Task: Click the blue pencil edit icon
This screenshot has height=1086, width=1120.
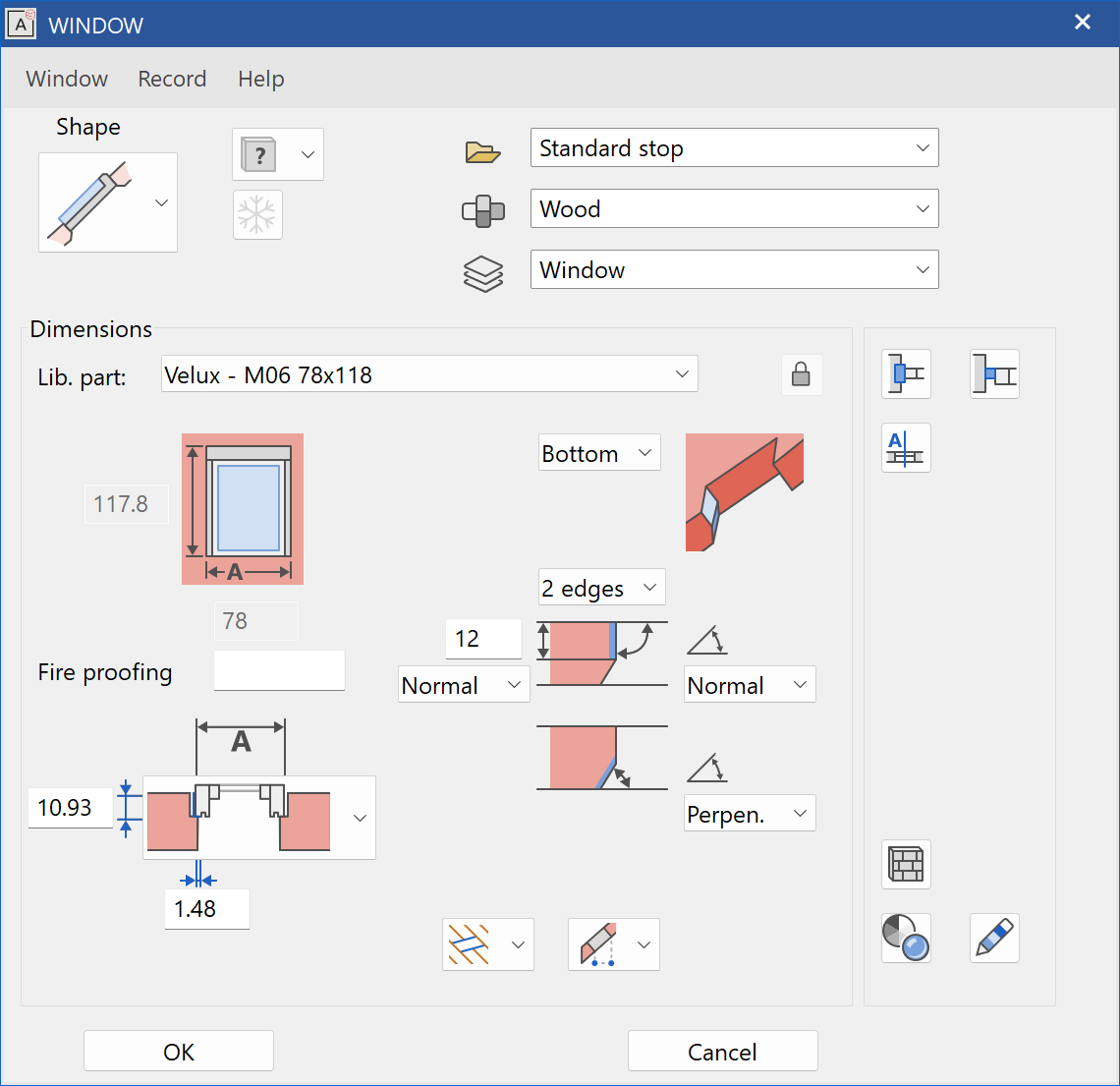Action: pyautogui.click(x=994, y=939)
